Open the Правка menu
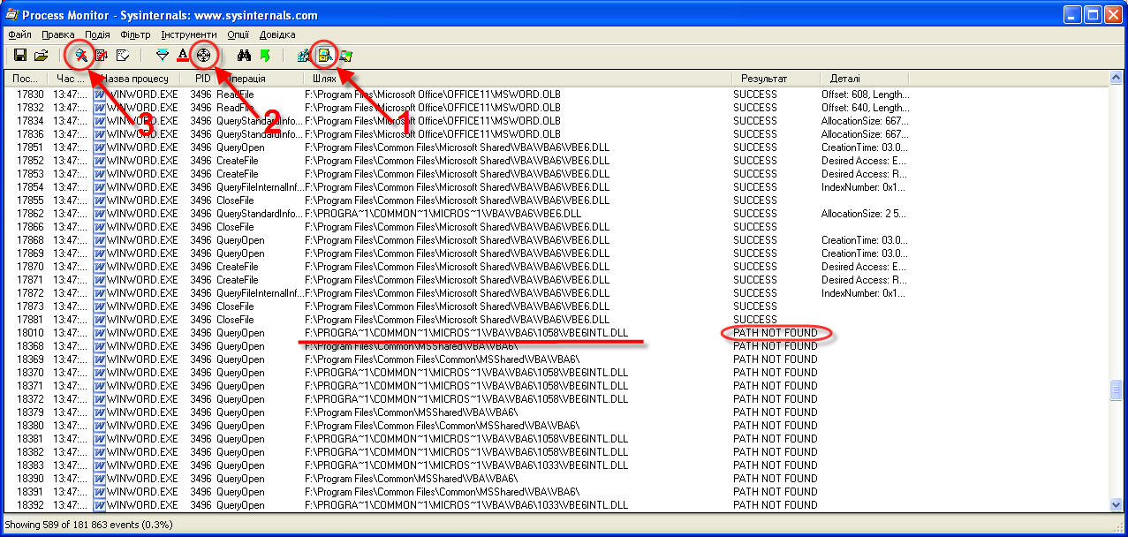This screenshot has width=1128, height=537. 58,34
